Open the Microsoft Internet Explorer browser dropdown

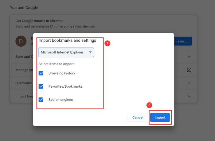(x=66, y=52)
